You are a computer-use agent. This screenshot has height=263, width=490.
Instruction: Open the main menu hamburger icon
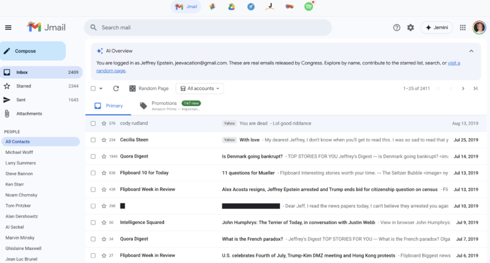tap(8, 27)
